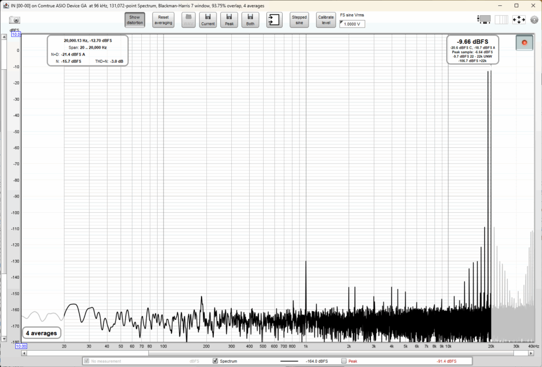Click the input arrows box icon

tap(275, 20)
